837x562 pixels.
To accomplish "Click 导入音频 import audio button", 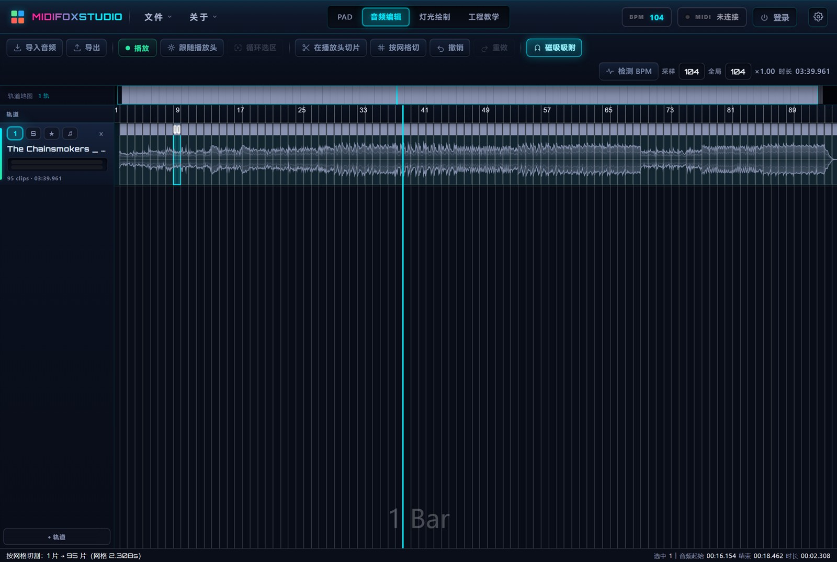I will (35, 48).
